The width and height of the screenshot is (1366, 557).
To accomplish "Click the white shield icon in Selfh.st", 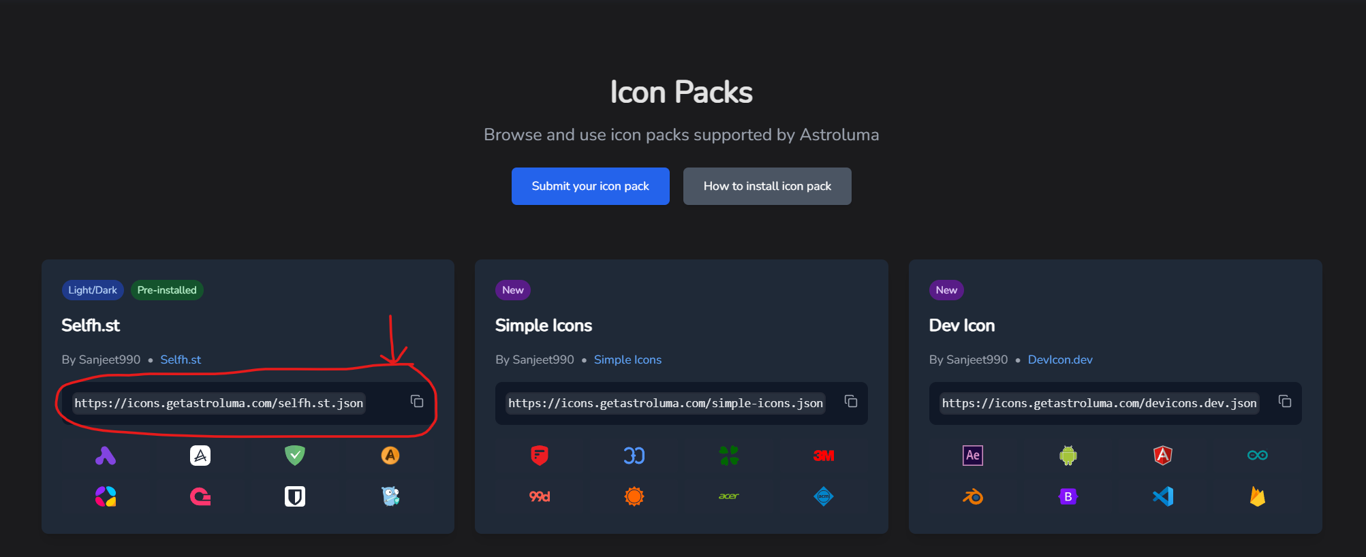I will click(295, 496).
